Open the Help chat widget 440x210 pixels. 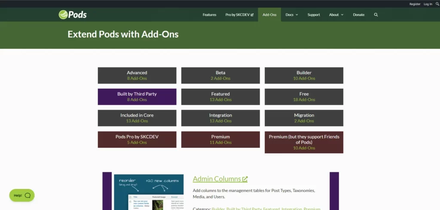(x=22, y=195)
